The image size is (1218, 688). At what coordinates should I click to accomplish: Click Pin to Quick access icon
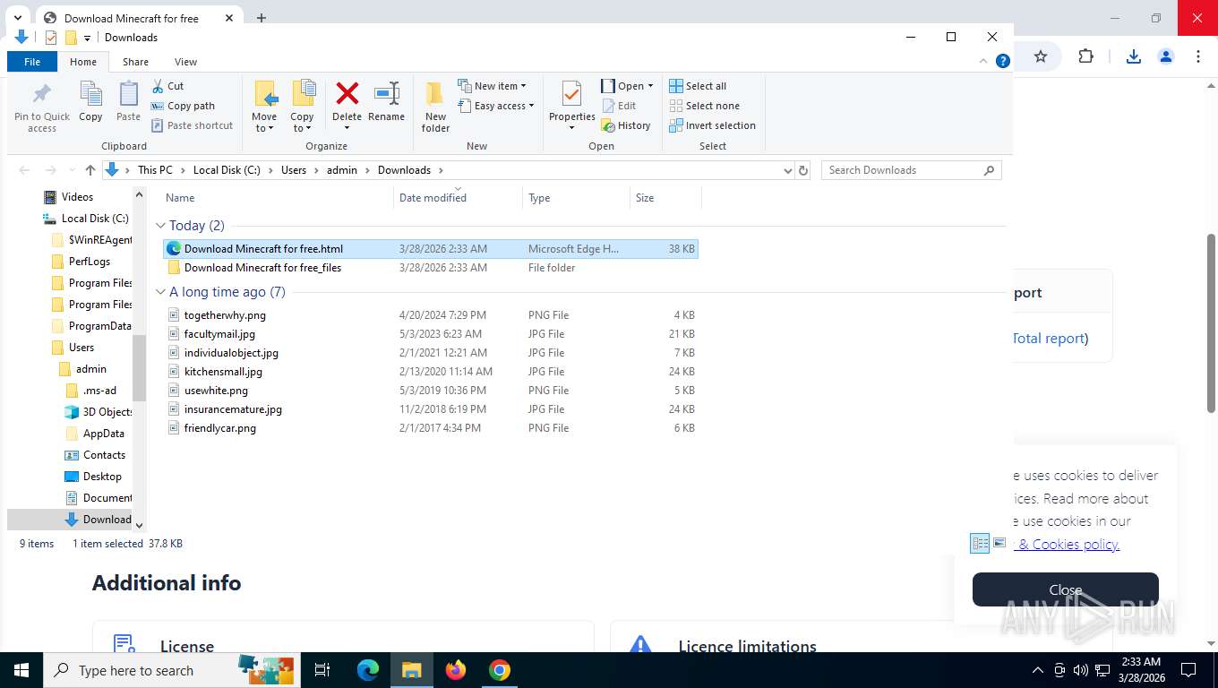41,107
